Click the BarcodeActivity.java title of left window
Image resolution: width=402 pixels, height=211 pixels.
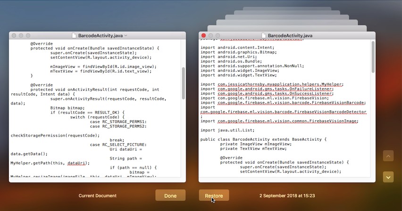point(100,36)
